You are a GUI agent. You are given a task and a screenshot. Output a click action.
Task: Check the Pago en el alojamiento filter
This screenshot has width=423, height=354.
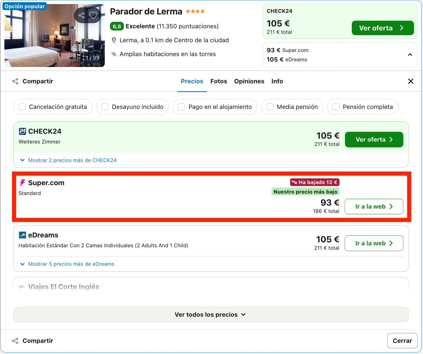(x=181, y=107)
